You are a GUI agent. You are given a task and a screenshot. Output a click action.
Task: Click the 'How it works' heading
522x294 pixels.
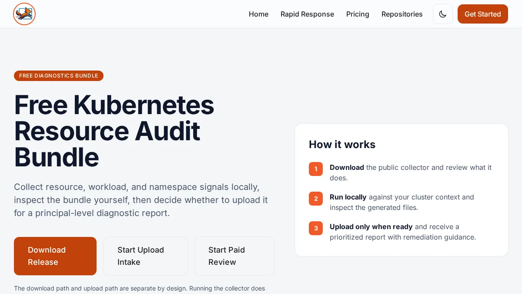pos(342,145)
